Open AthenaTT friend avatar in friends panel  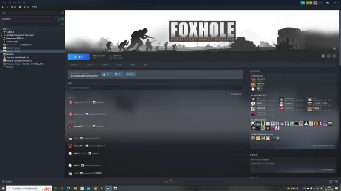[x=253, y=80]
